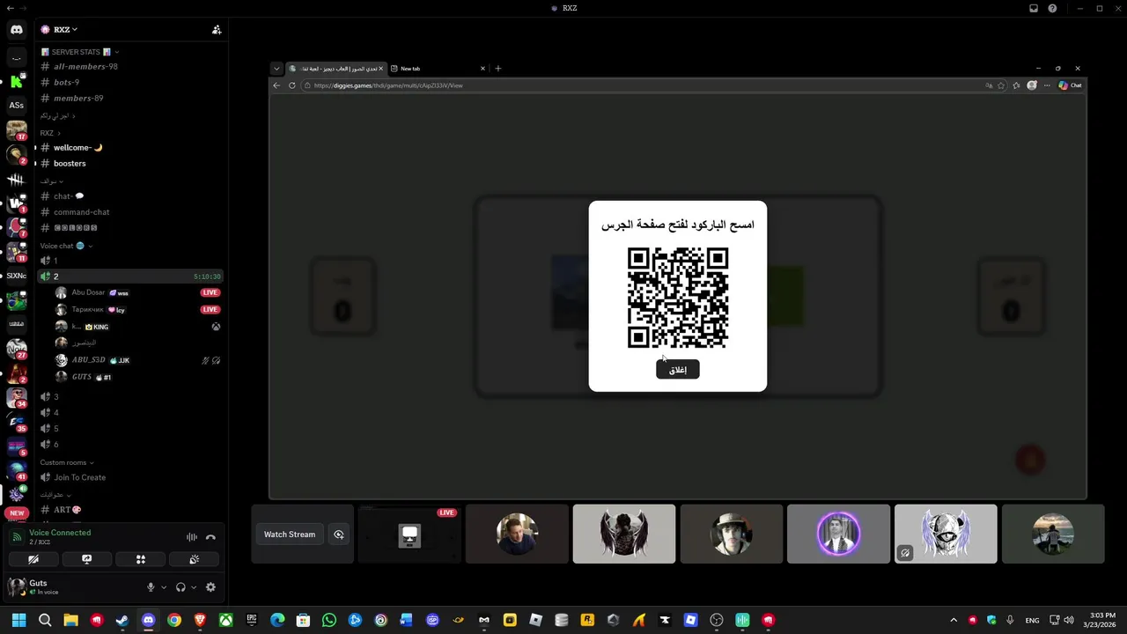The height and width of the screenshot is (634, 1127).
Task: Open Chat button in streamed browser toolbar
Action: click(1070, 85)
